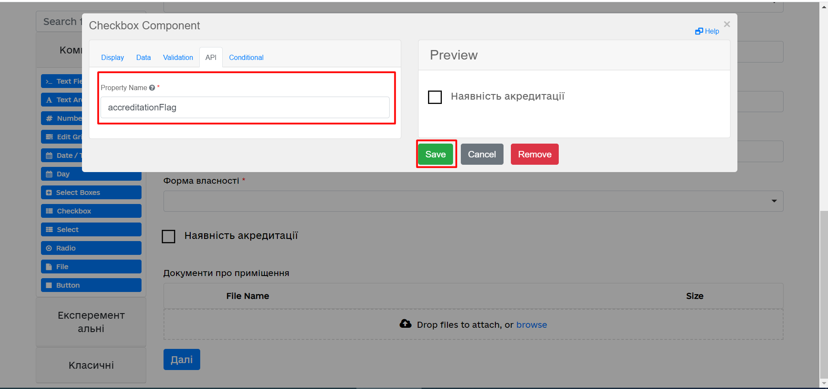Click the Property Name help question icon

[152, 88]
